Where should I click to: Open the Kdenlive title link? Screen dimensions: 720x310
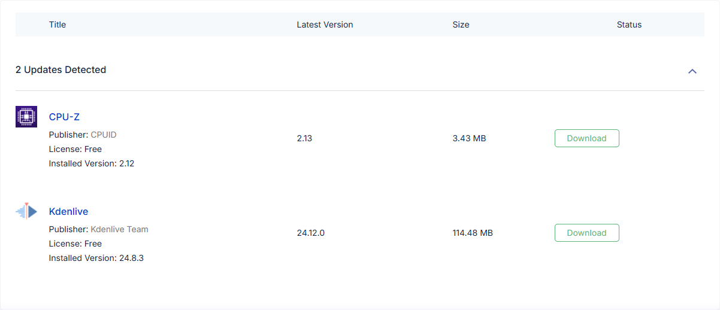68,211
